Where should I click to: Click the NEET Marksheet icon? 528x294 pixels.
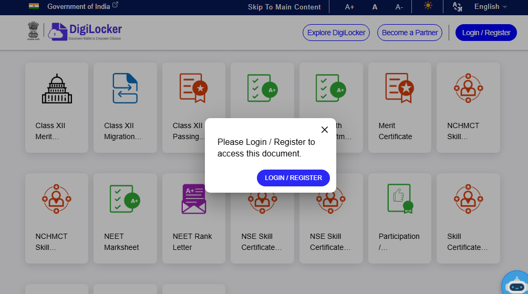[125, 199]
